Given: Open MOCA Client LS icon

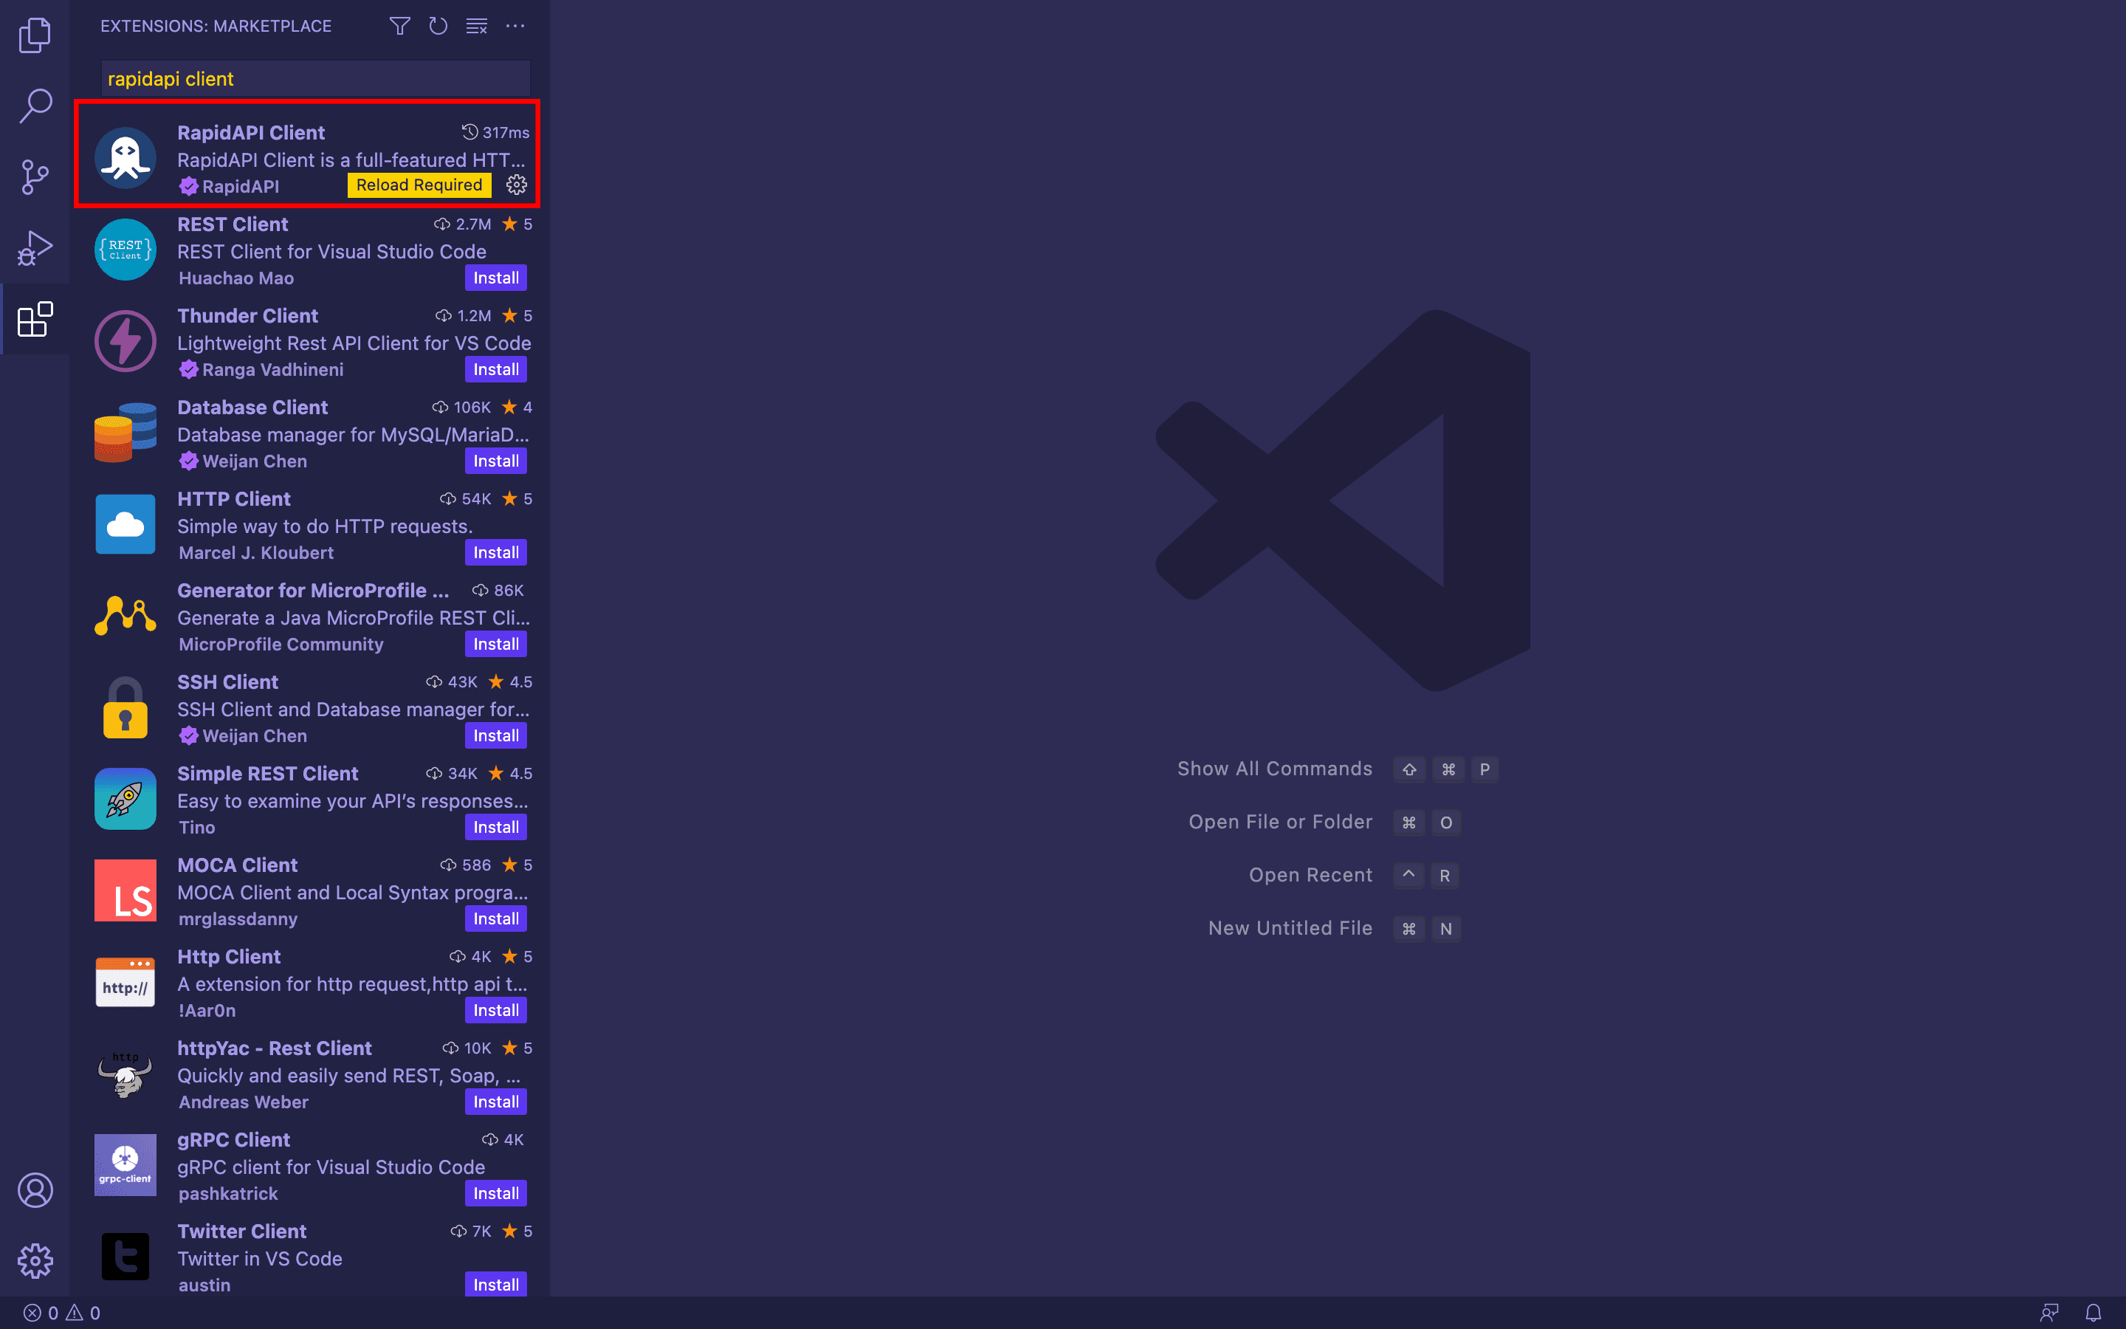Looking at the screenshot, I should pyautogui.click(x=125, y=890).
